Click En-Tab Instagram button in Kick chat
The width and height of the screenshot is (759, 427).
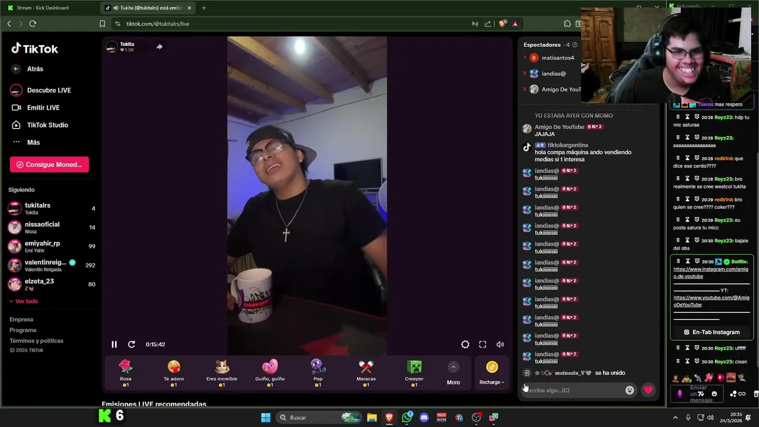(x=712, y=332)
